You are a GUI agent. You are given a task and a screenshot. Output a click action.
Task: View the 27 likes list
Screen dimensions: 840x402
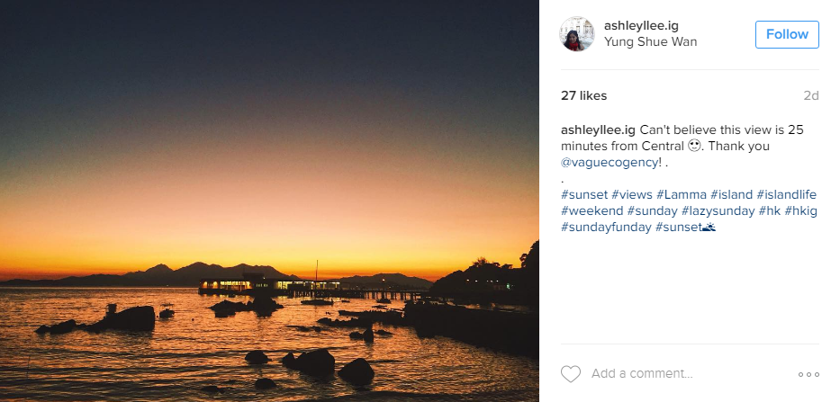[x=583, y=96]
